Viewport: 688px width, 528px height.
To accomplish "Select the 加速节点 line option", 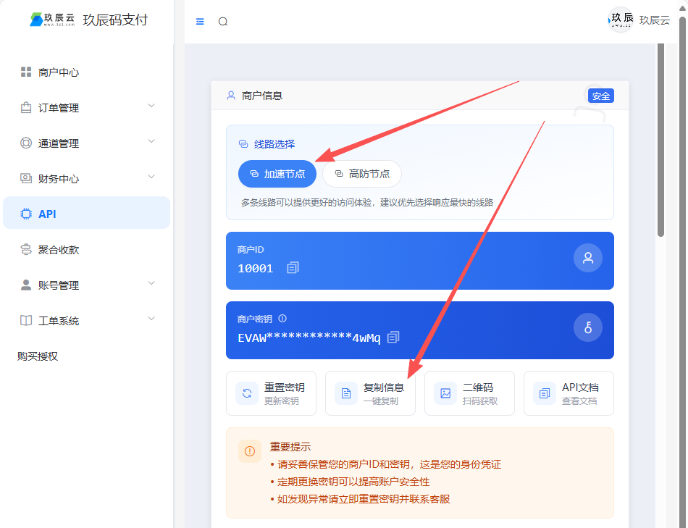I will [x=277, y=174].
